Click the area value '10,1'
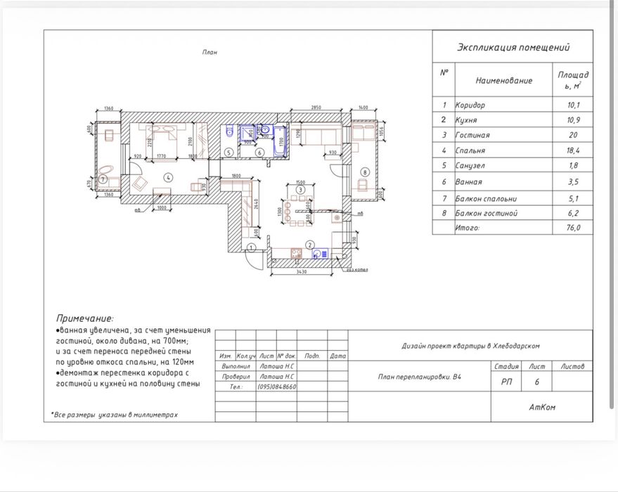The height and width of the screenshot is (492, 618). pyautogui.click(x=574, y=105)
